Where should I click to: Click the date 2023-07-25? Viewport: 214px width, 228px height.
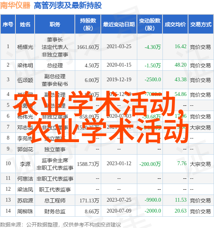[x=119, y=200]
